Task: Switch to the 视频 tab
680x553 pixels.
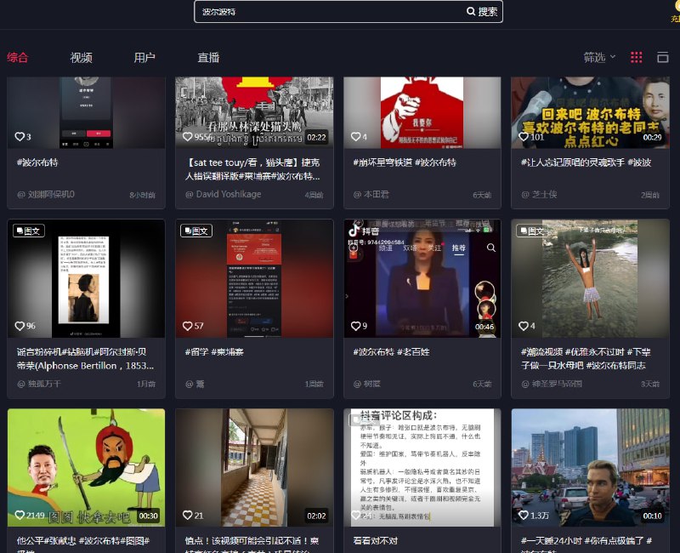Action: (x=82, y=57)
